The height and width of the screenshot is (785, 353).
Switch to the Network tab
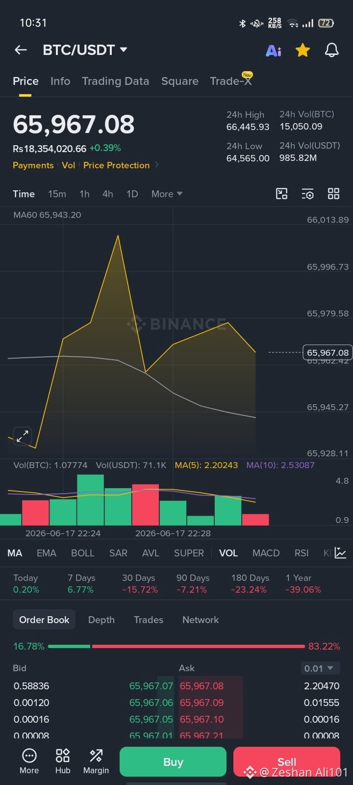201,620
